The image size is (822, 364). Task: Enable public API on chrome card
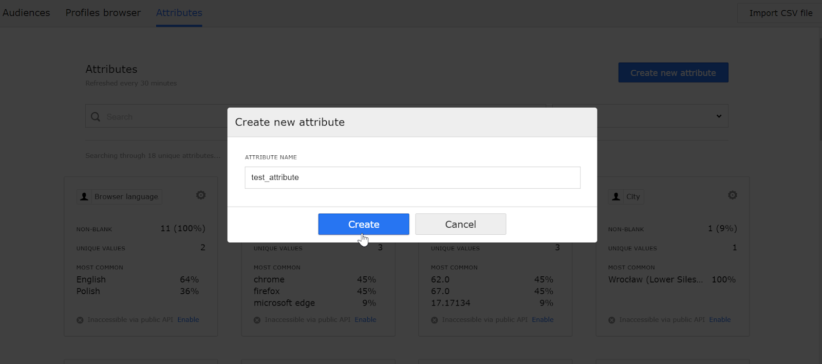365,319
